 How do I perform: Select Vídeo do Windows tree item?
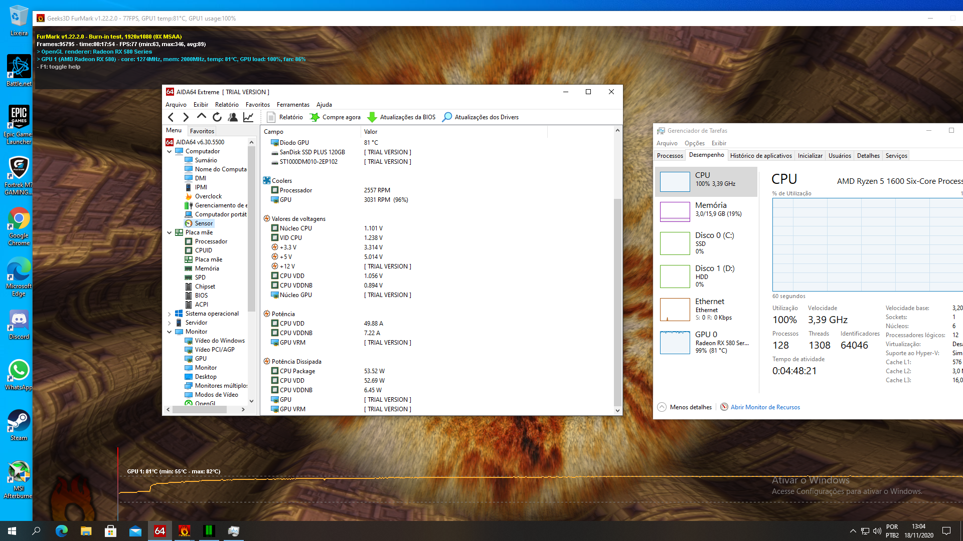coord(215,341)
